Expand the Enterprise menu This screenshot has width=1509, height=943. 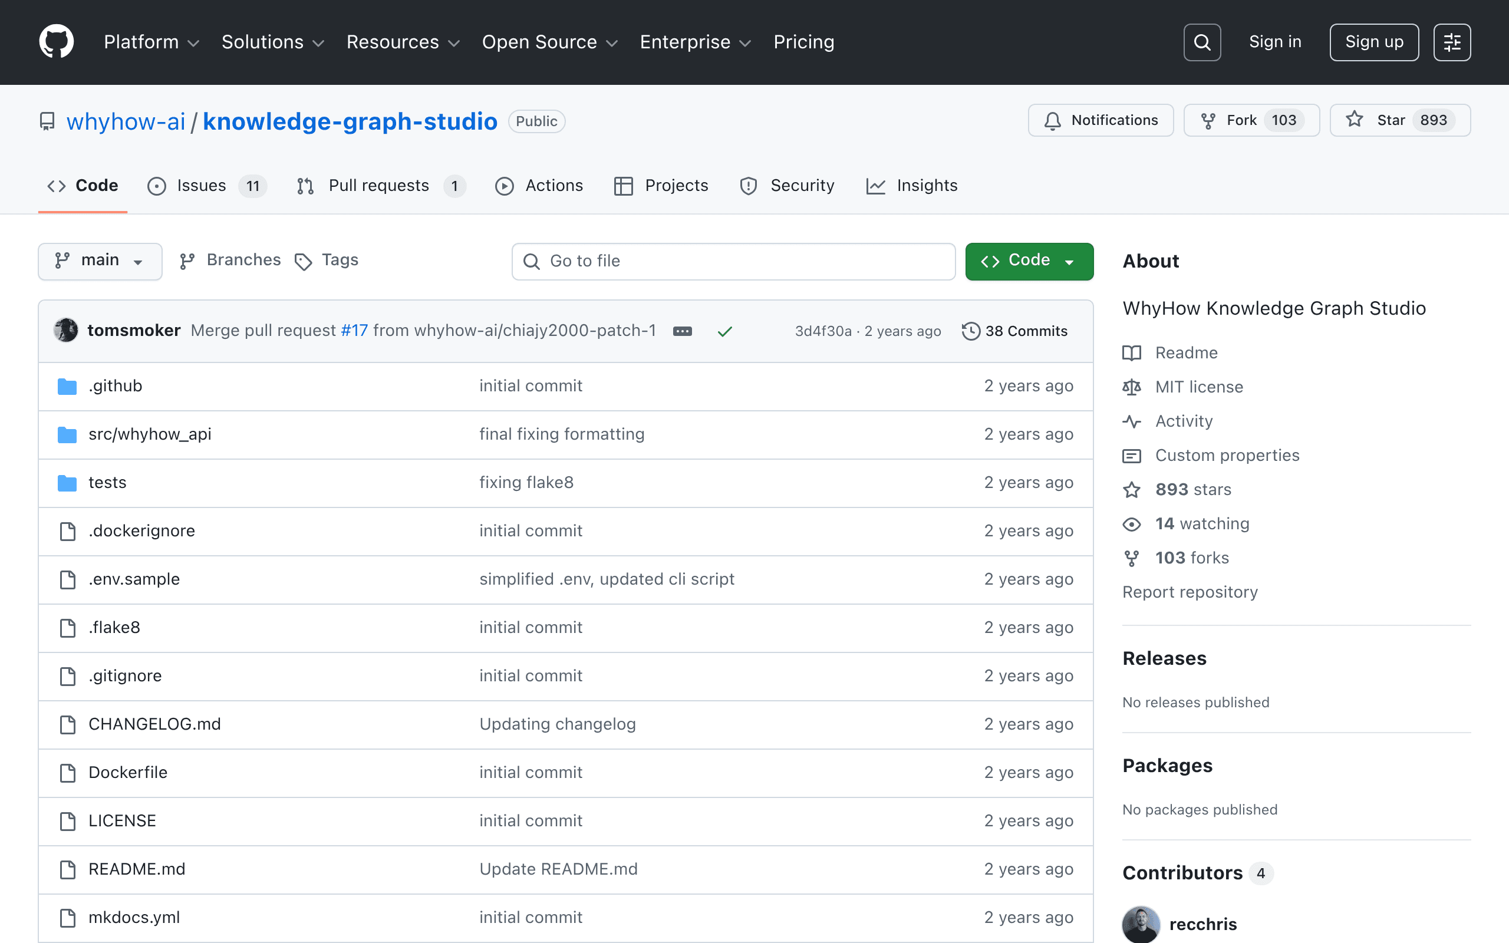click(696, 42)
